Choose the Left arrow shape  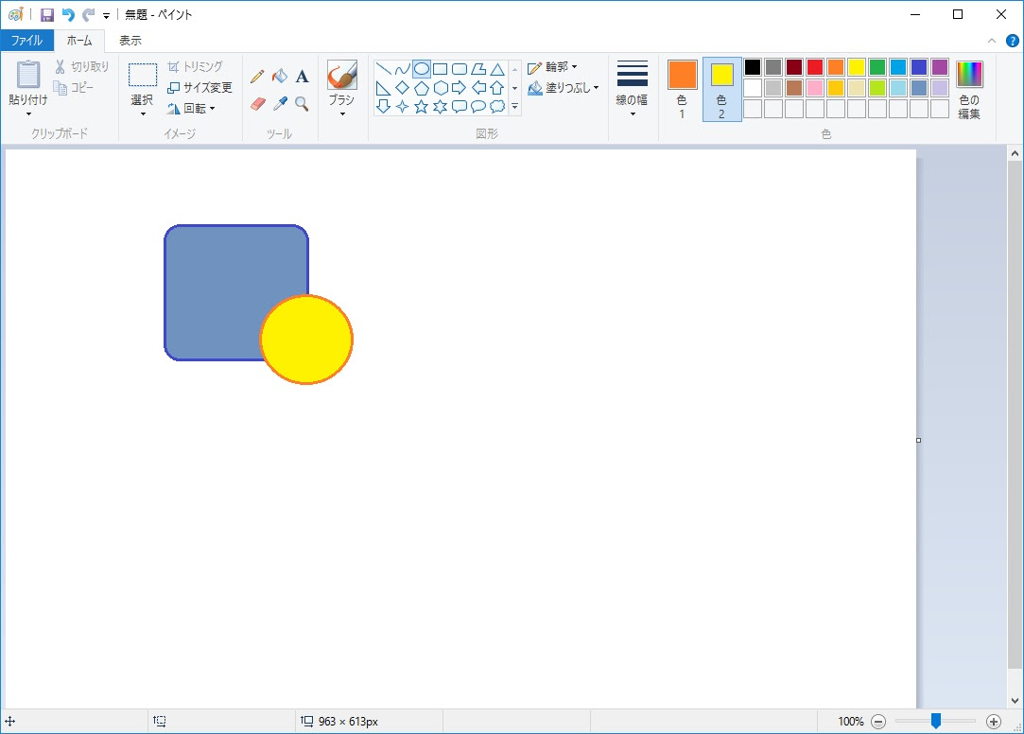click(x=478, y=88)
